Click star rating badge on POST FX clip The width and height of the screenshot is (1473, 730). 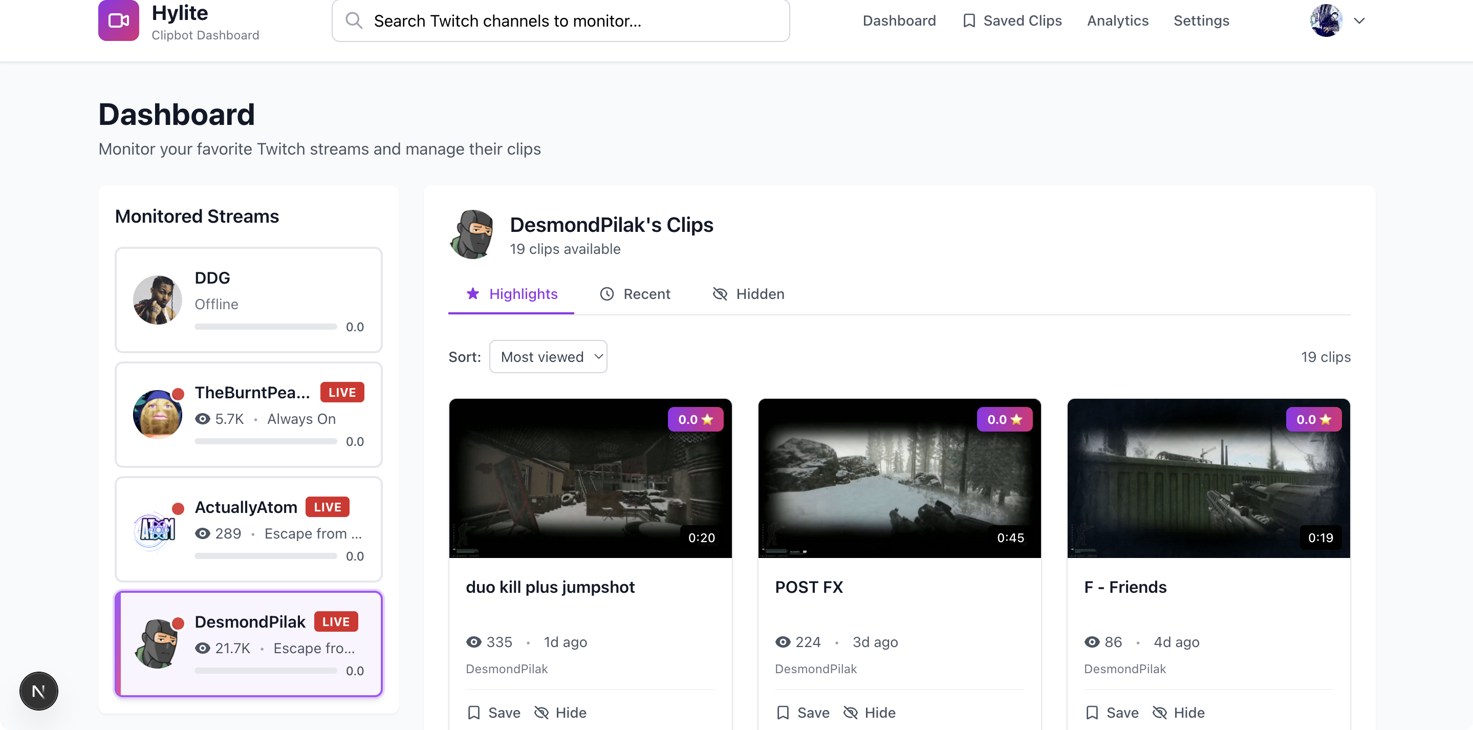(1004, 419)
